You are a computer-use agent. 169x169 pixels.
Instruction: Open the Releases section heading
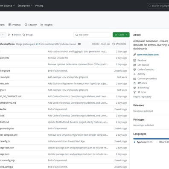coord(139,105)
